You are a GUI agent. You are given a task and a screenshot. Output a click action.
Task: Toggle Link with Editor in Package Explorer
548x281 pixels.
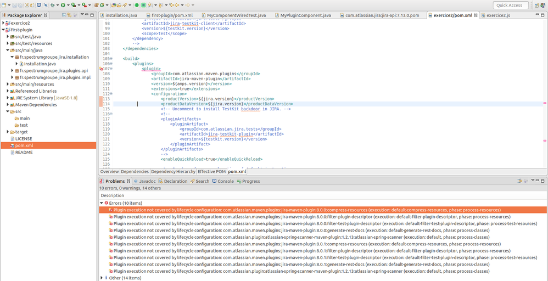70,15
